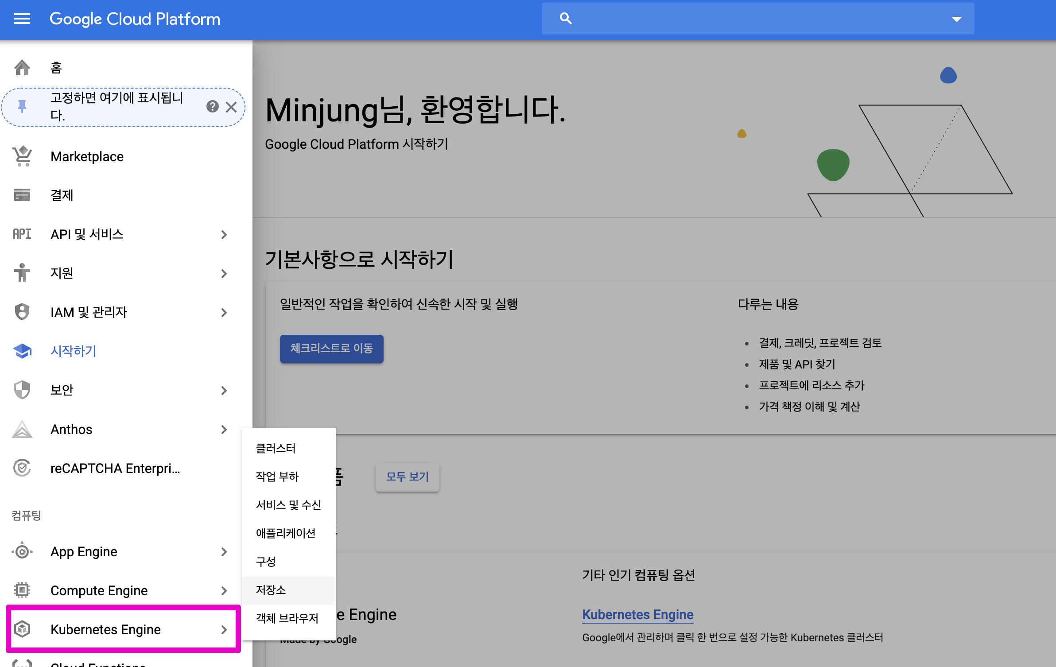1056x667 pixels.
Task: Select 구성 from the submenu
Action: point(289,562)
